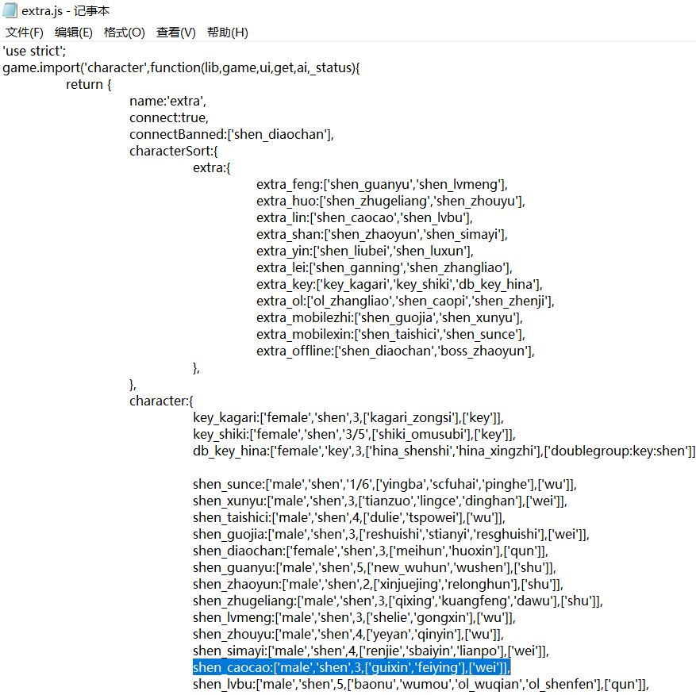This screenshot has height=695, width=696.
Task: Click the name:'extra' line
Action: [167, 102]
